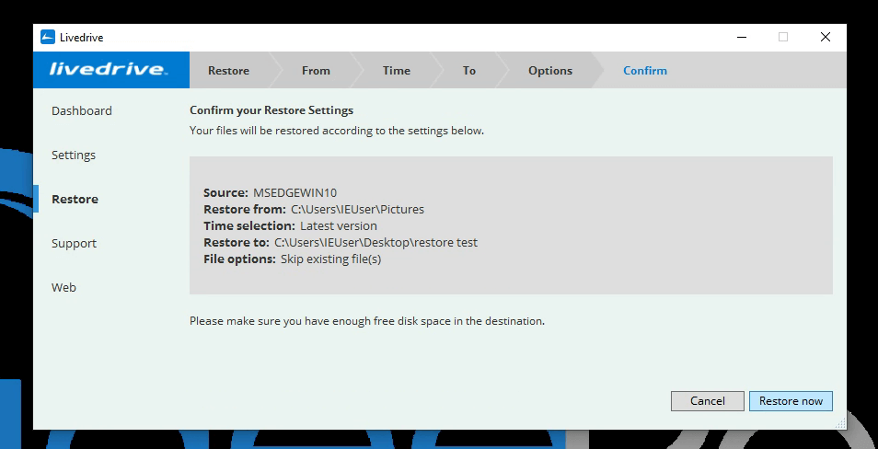Click the resize grip in window corner
The width and height of the screenshot is (878, 449).
pyautogui.click(x=839, y=423)
